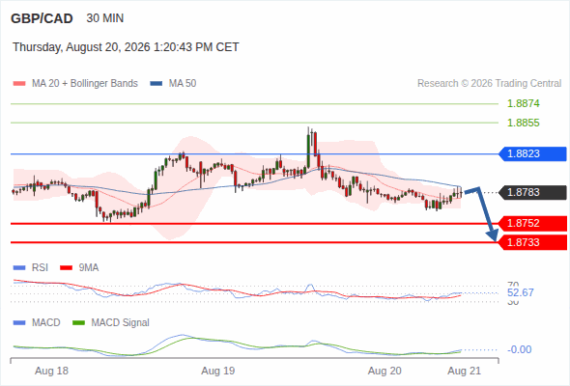
Task: Click the Trading Central research credit
Action: pyautogui.click(x=489, y=84)
